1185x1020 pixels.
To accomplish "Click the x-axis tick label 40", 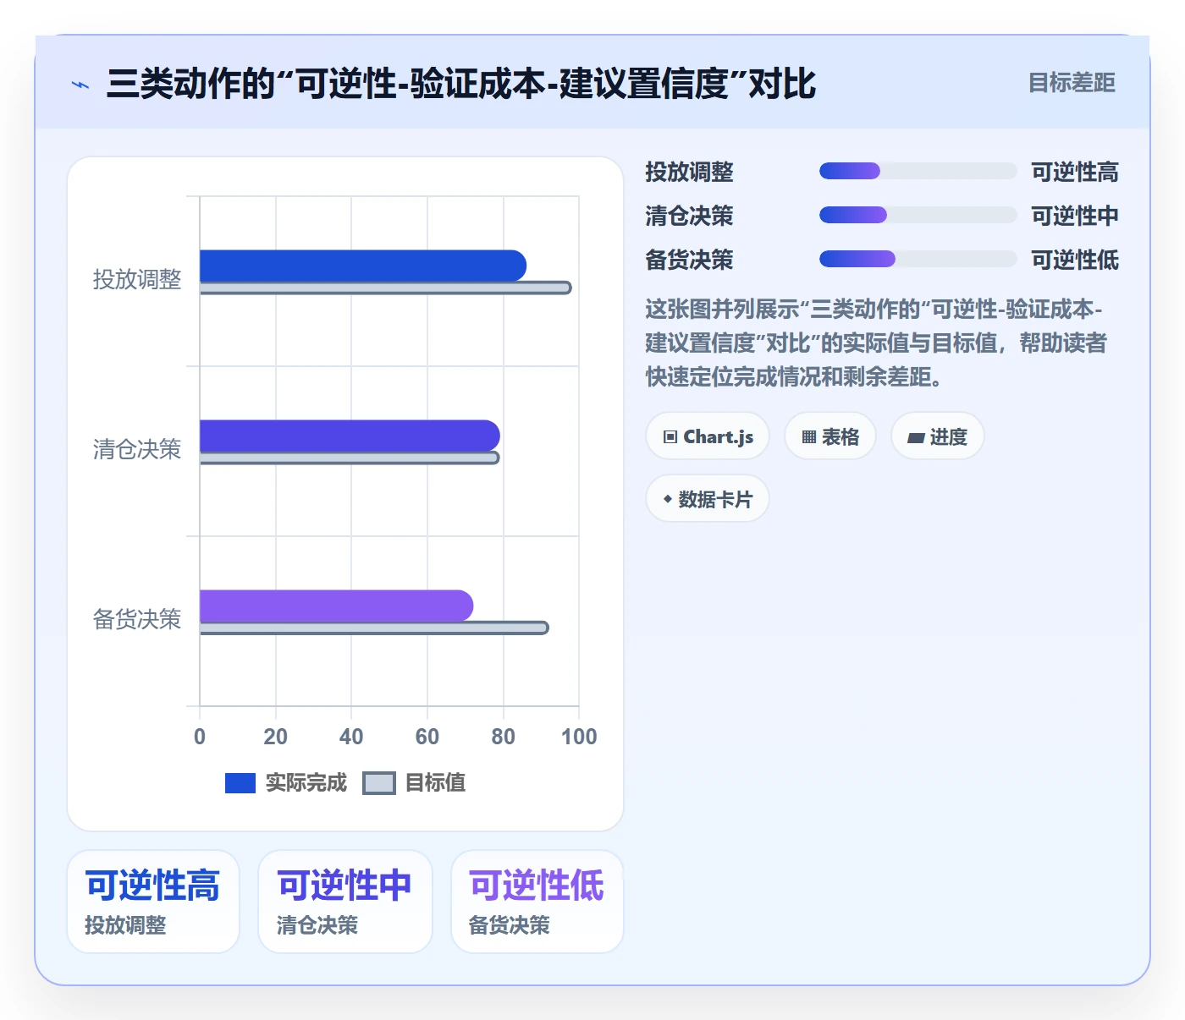I will click(351, 737).
